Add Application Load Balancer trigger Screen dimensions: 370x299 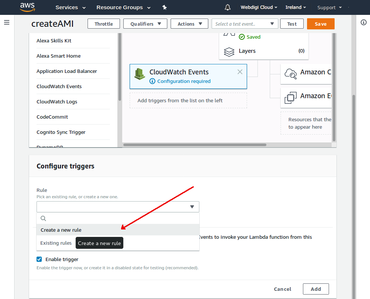[73, 71]
